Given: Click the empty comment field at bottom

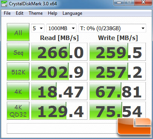Looking at the screenshot, I should point(63,128).
